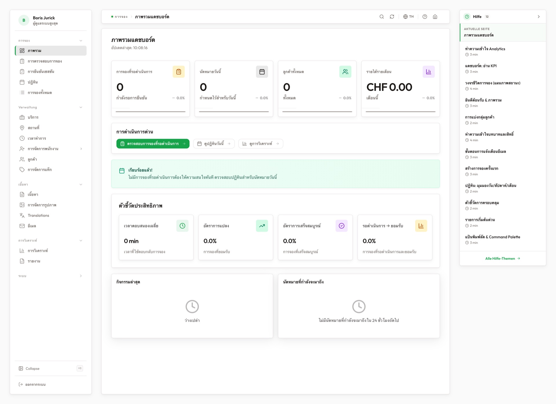Open Translations in sidebar menu
Viewport: 556px width, 404px height.
point(38,215)
